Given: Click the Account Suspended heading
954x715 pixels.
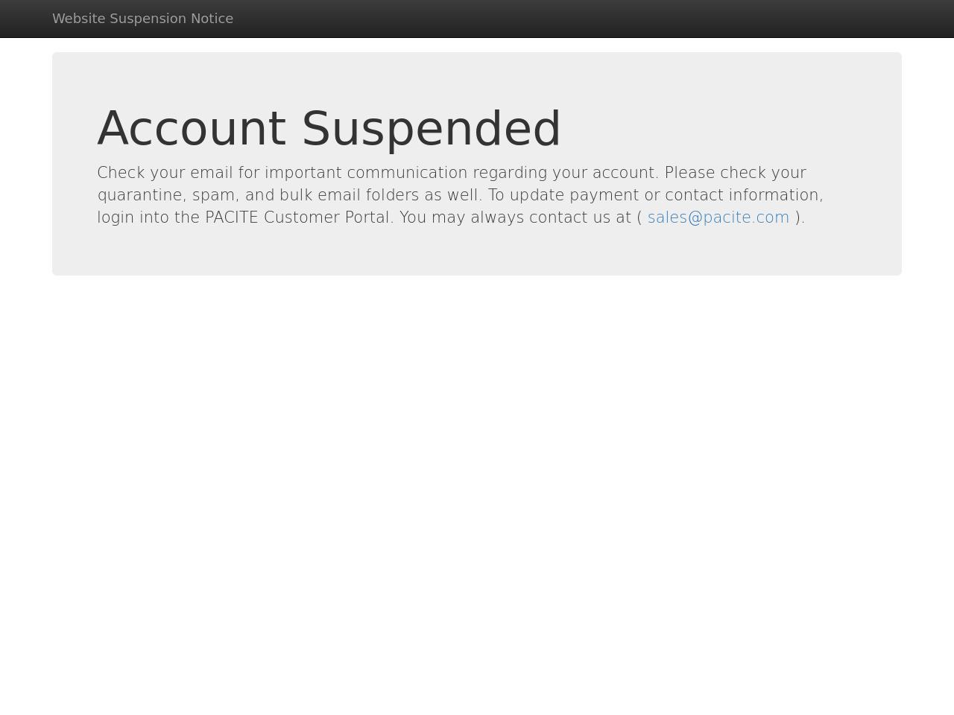Looking at the screenshot, I should coord(329,128).
